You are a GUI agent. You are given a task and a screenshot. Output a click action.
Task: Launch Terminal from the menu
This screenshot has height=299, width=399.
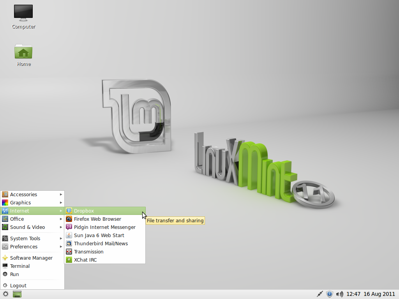[32, 266]
